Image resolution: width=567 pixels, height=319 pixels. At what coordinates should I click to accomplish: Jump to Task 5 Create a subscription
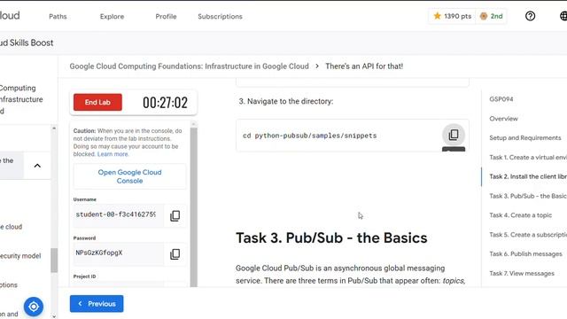pyautogui.click(x=528, y=235)
